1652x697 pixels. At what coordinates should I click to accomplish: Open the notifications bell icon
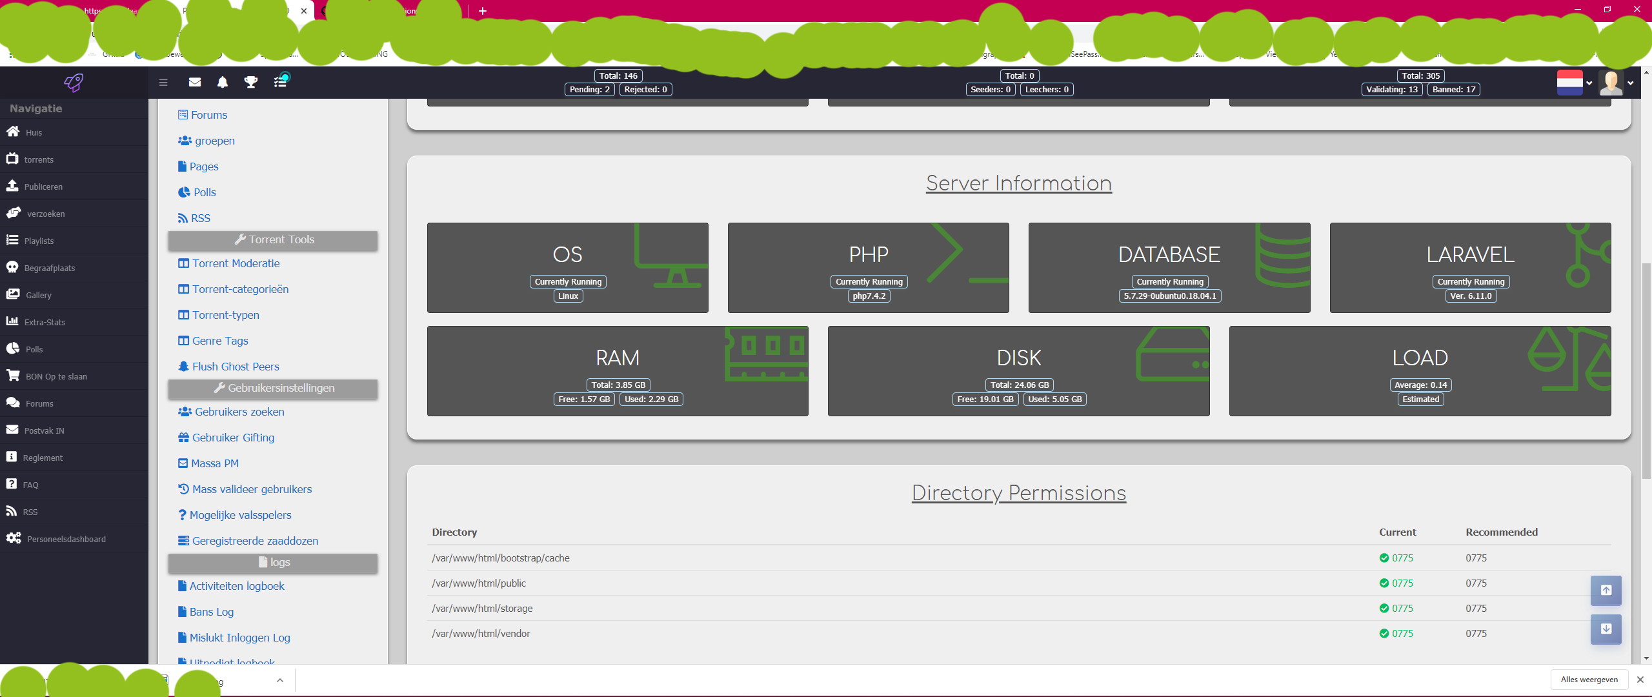point(223,82)
